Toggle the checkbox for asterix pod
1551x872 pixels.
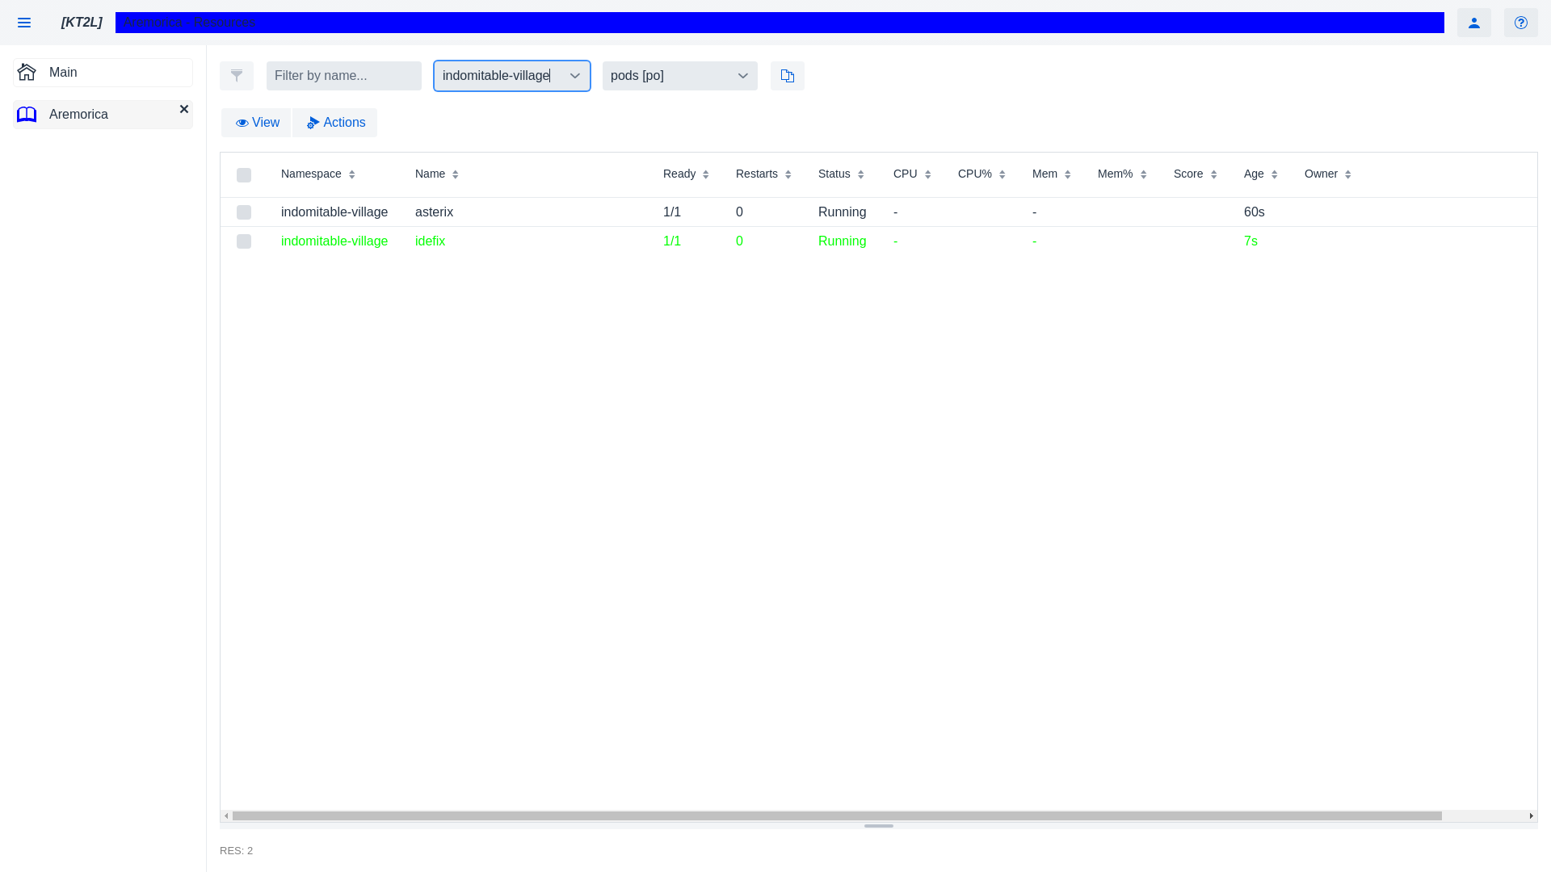[x=244, y=212]
